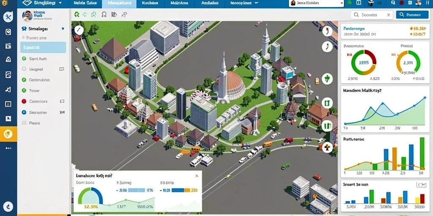Switch to the Acdadaa tab
The image size is (433, 216).
210,3
